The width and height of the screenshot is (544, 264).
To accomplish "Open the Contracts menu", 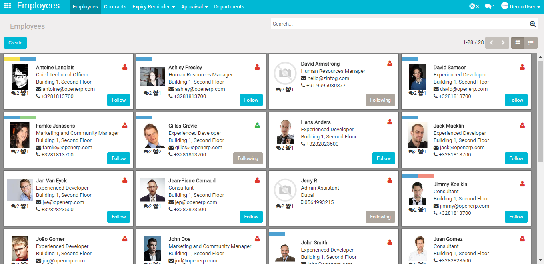I will (115, 7).
